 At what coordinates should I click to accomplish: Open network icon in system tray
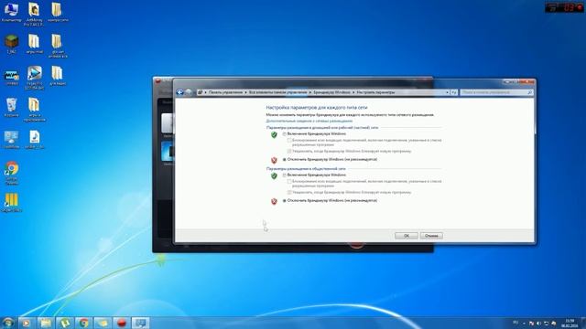[546, 323]
